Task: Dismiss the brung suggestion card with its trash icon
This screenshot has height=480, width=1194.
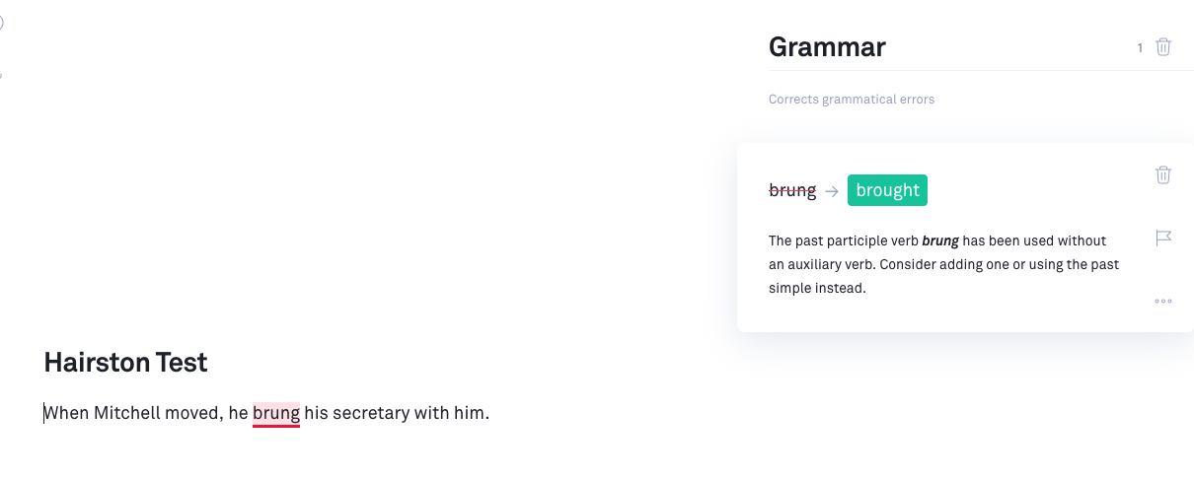Action: pyautogui.click(x=1163, y=174)
